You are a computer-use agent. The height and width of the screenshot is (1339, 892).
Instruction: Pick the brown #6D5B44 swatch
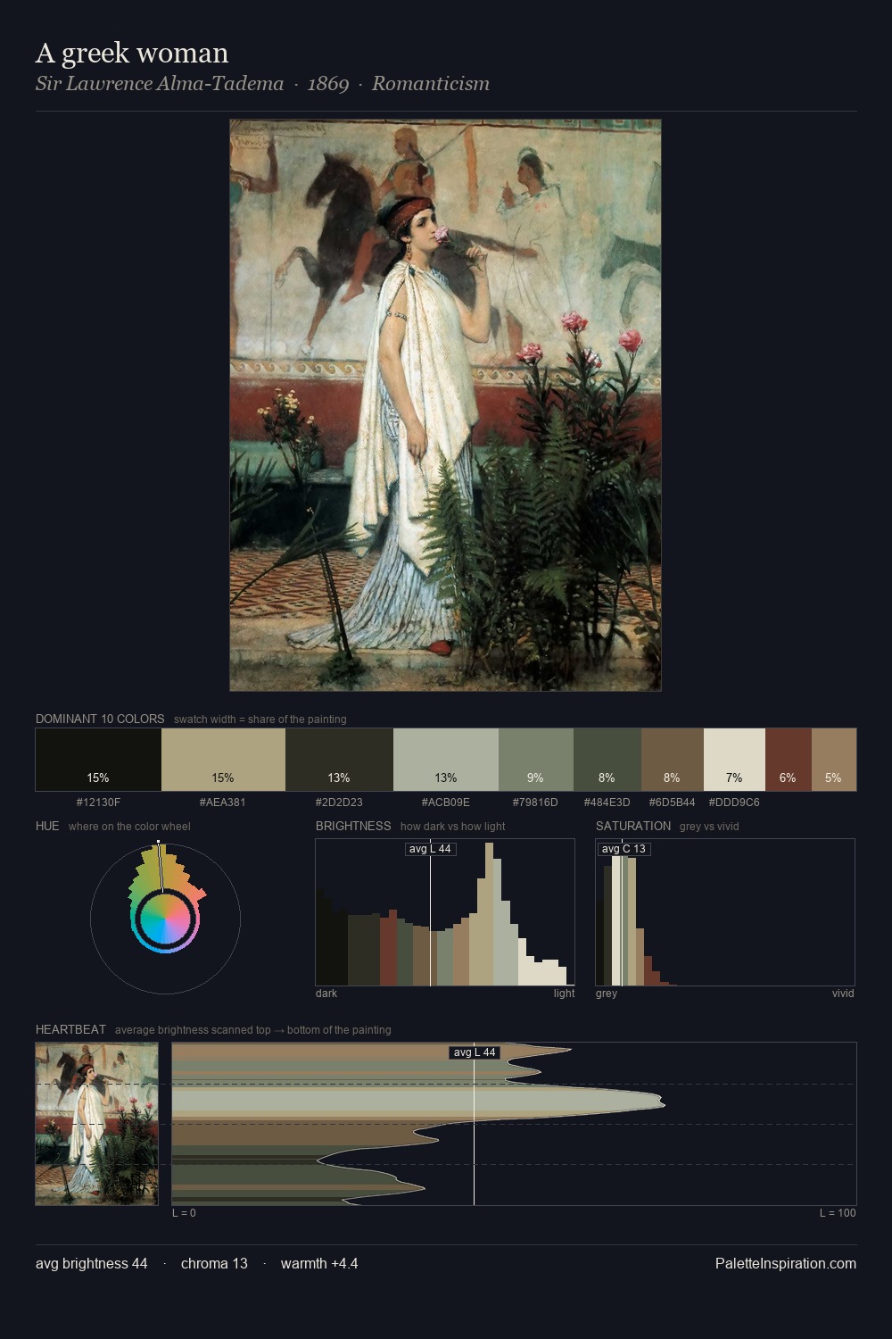click(673, 760)
